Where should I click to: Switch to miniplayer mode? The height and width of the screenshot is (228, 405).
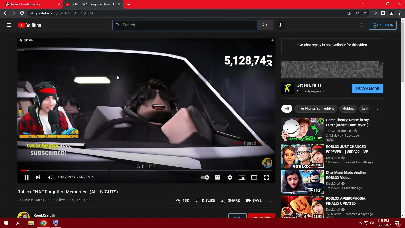(242, 177)
